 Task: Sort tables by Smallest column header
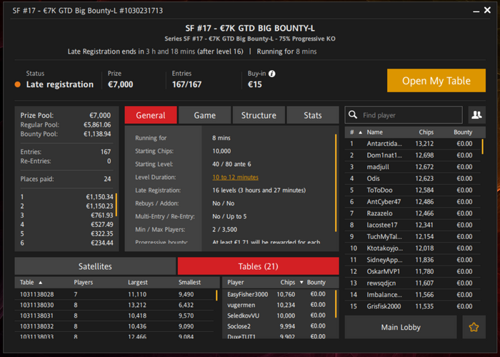click(189, 283)
